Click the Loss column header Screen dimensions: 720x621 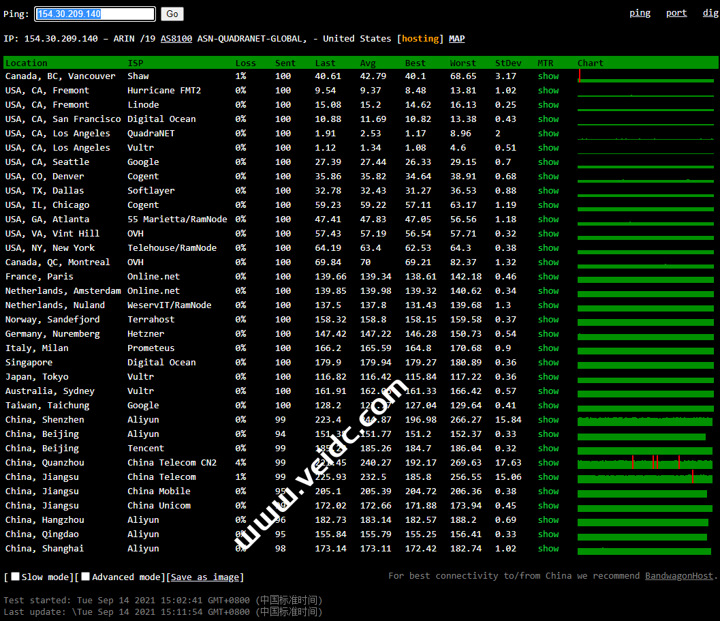tap(245, 63)
